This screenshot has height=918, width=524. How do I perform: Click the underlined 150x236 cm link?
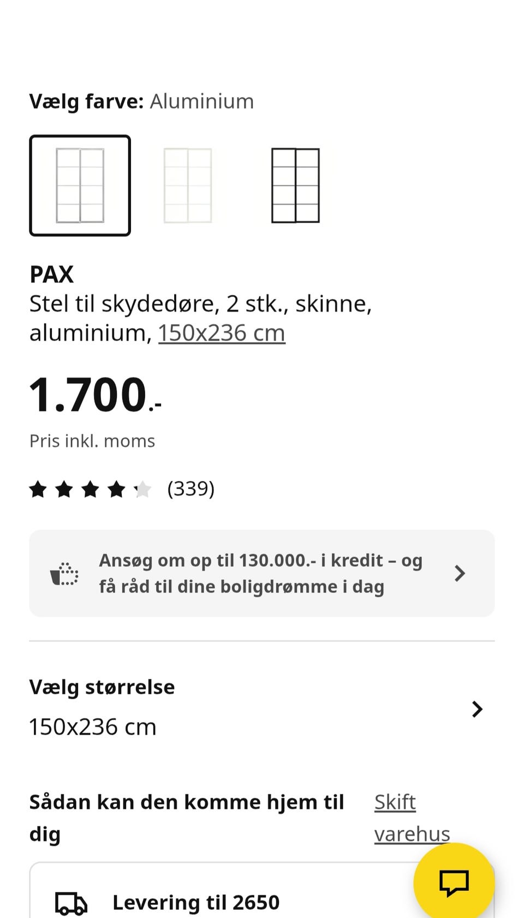(222, 333)
